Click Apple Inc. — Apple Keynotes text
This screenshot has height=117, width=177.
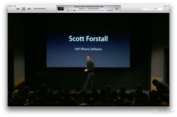pyautogui.click(x=89, y=9)
